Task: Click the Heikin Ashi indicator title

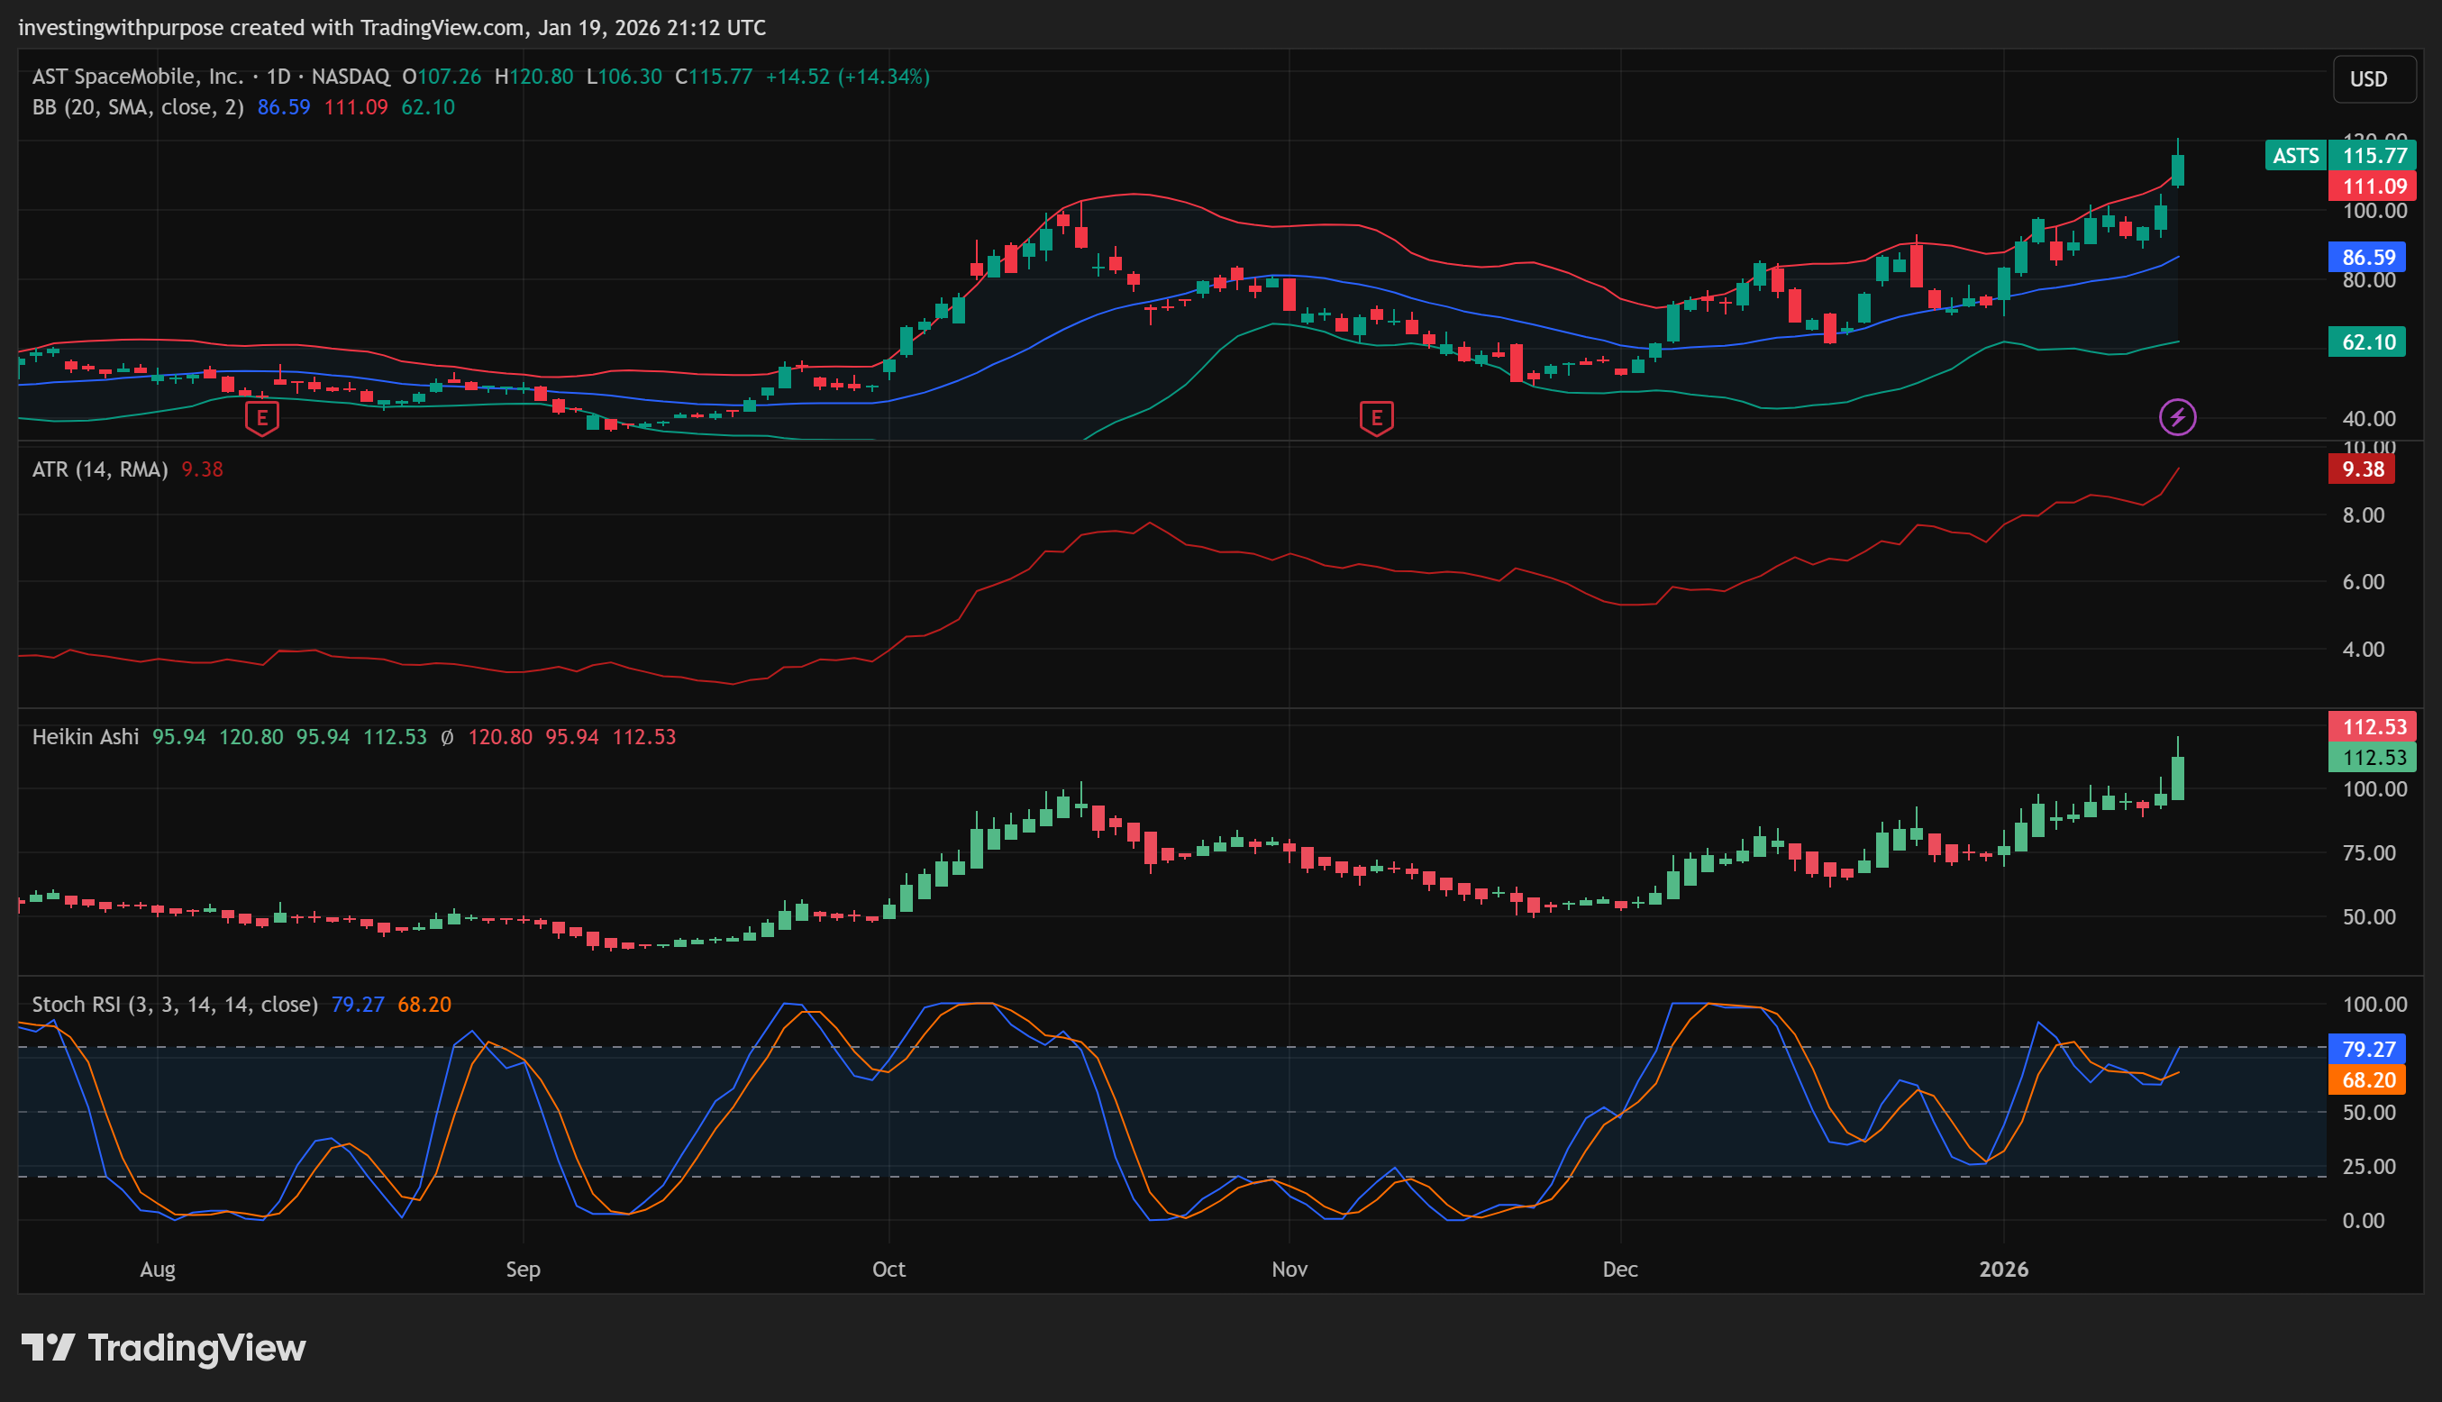Action: [86, 737]
